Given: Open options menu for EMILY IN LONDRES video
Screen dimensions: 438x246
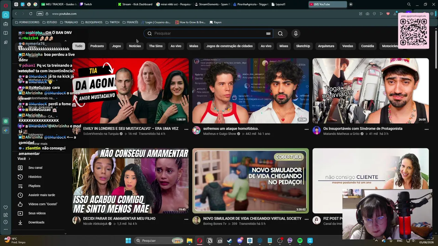Looking at the screenshot, I should [x=186, y=129].
